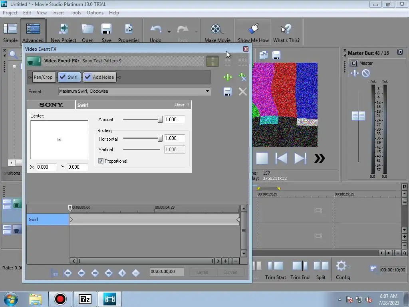Screen dimensions: 409x307
Task: Open project Properties
Action: click(129, 32)
